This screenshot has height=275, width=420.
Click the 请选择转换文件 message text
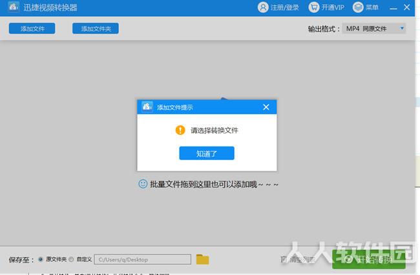coord(215,130)
